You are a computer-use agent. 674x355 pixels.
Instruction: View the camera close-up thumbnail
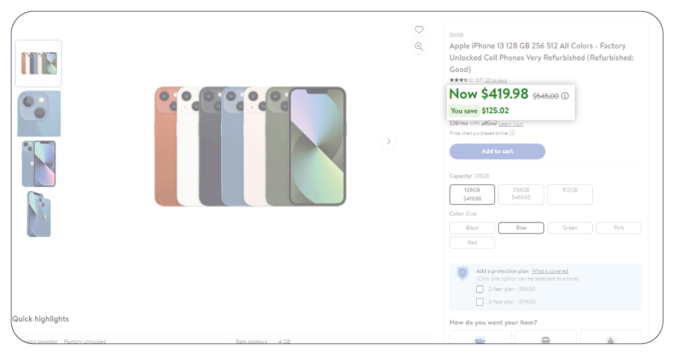click(39, 114)
